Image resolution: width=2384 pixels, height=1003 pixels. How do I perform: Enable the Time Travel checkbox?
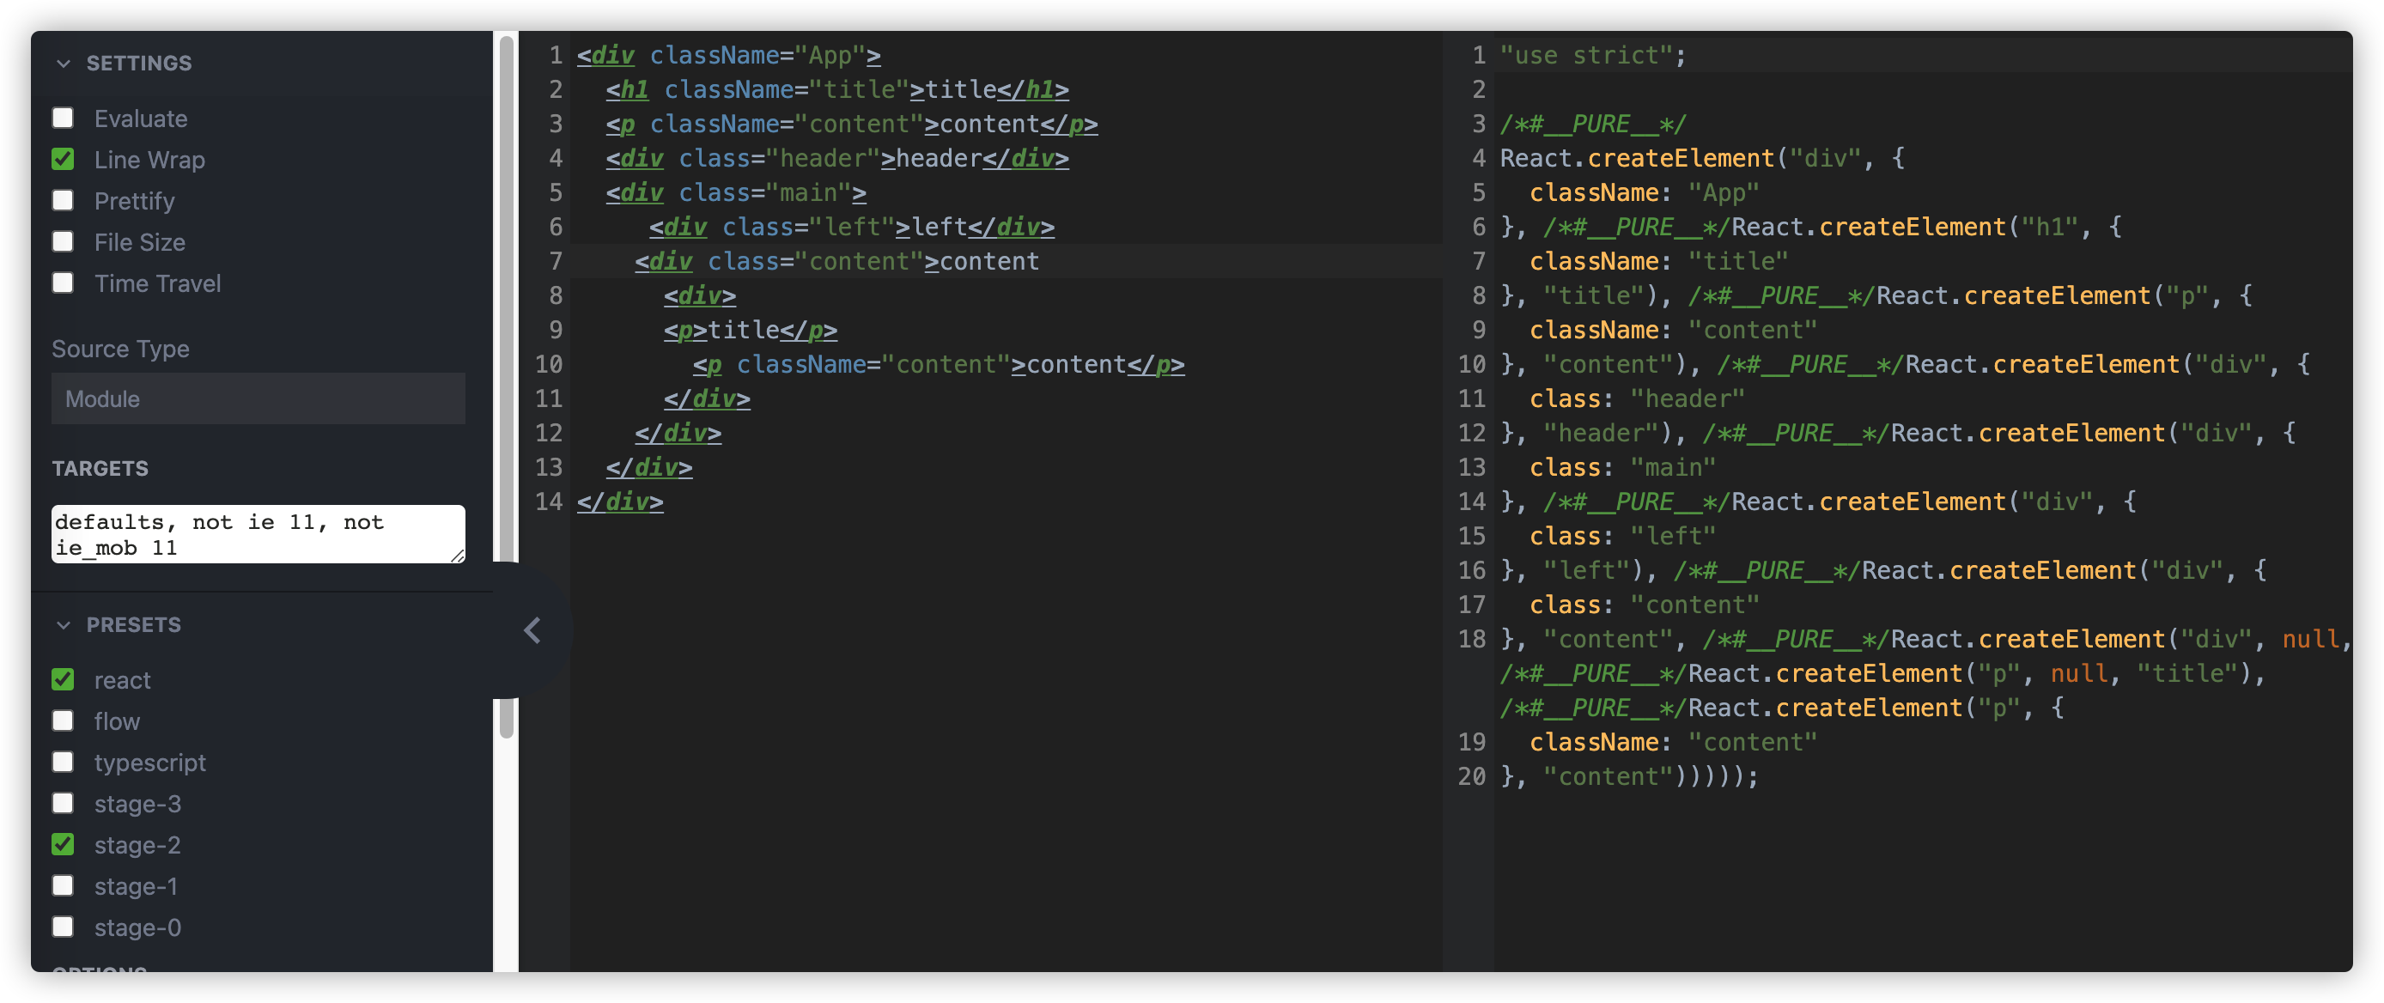(x=63, y=283)
